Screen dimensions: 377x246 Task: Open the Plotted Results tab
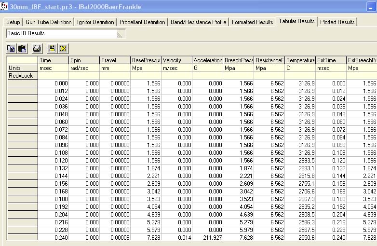pos(337,22)
